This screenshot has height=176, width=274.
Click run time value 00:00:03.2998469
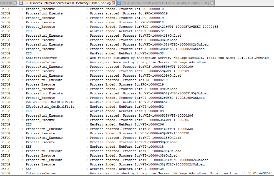[253, 58]
